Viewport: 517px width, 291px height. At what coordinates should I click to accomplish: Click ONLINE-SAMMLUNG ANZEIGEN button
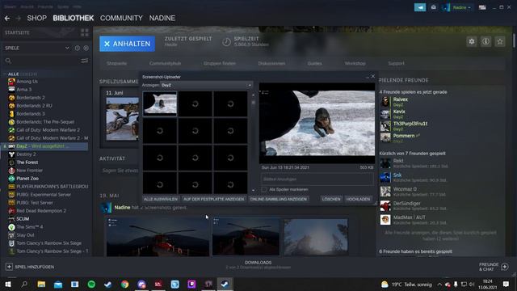pyautogui.click(x=278, y=200)
